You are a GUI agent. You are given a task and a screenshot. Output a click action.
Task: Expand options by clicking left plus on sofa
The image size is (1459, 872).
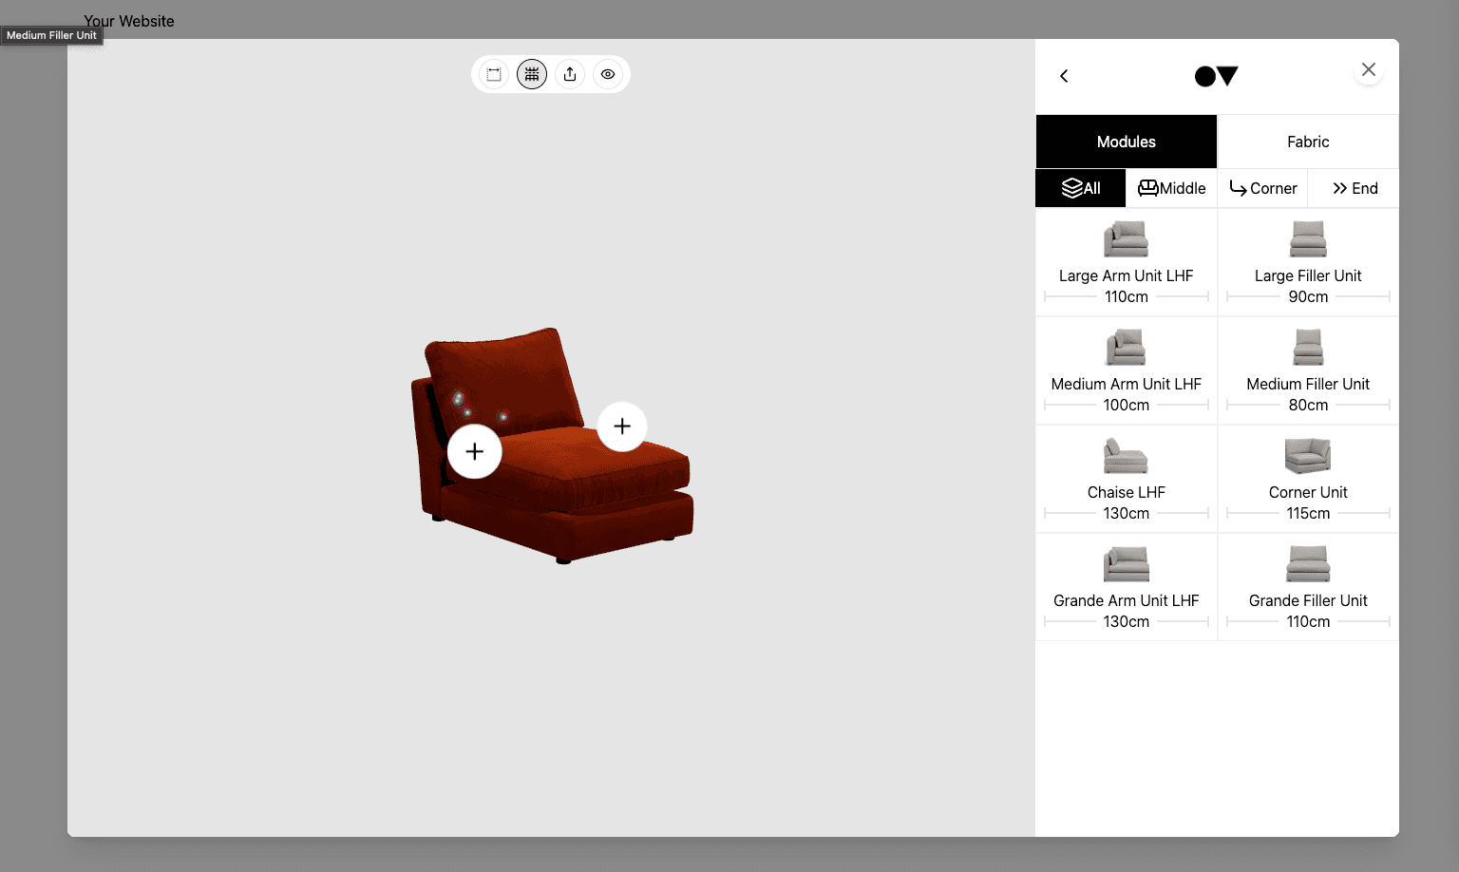tap(474, 451)
